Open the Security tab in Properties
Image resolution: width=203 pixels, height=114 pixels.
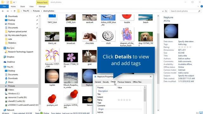coord(106,82)
